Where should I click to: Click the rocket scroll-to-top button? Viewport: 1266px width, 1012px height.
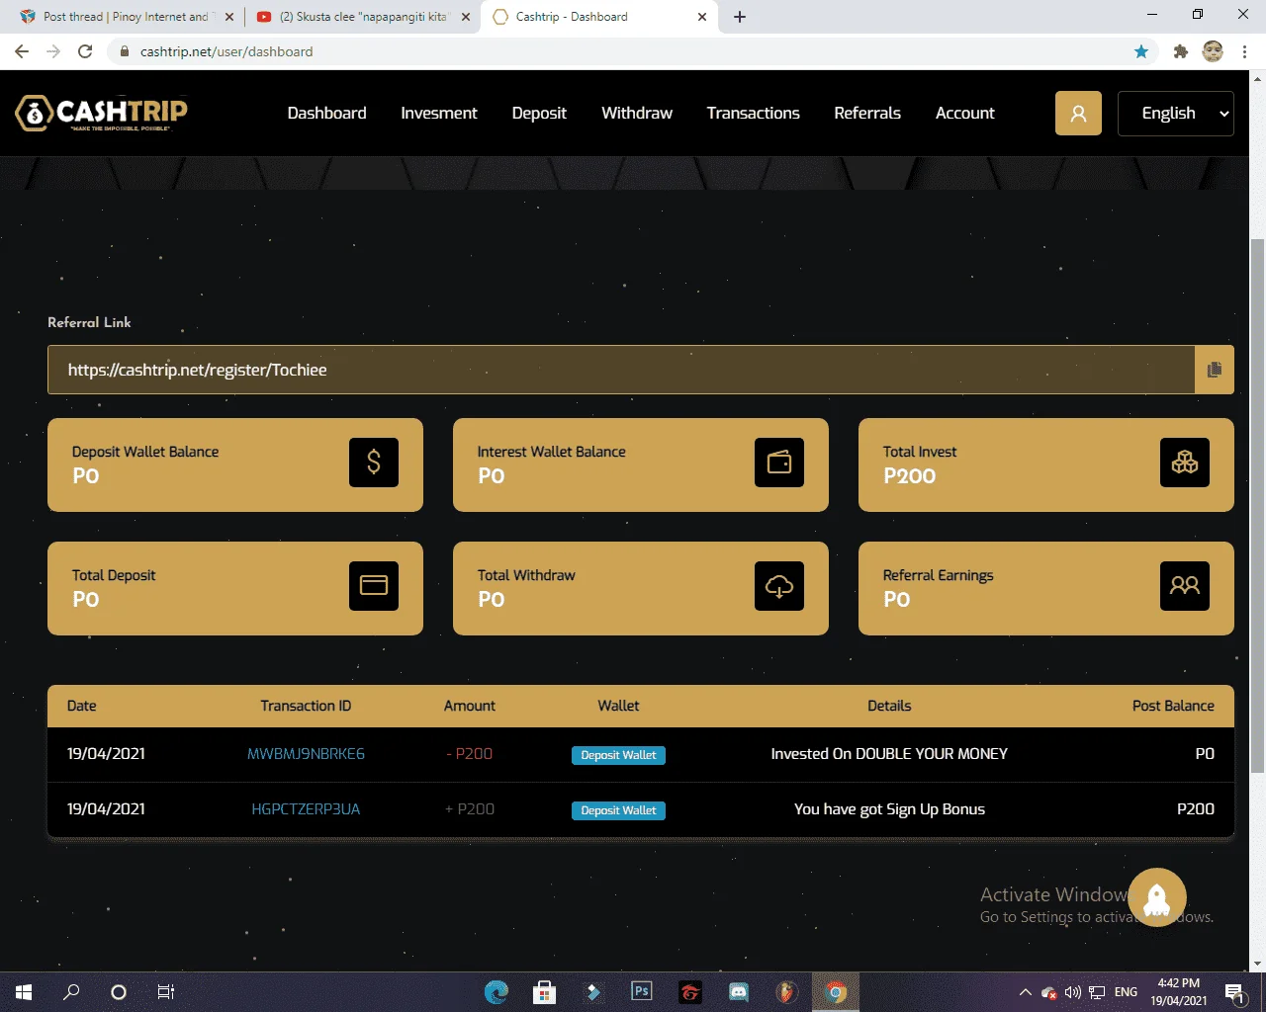tap(1157, 897)
